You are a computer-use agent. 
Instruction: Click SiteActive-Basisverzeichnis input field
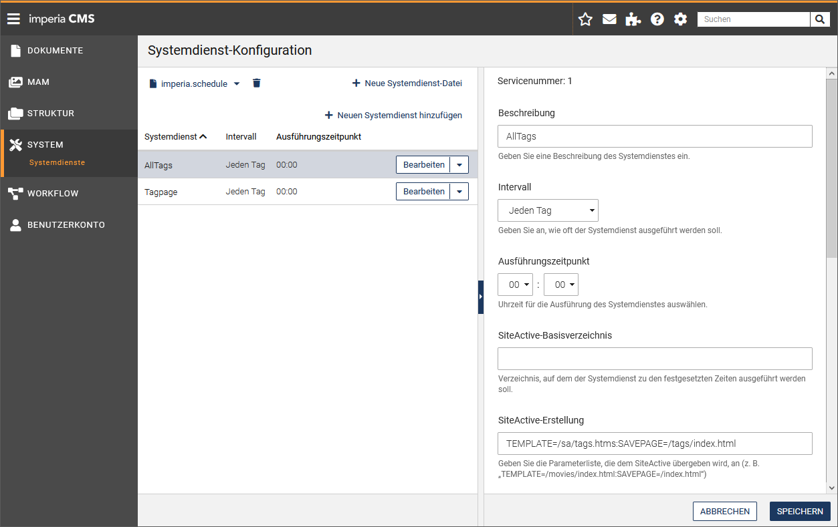[x=655, y=359]
